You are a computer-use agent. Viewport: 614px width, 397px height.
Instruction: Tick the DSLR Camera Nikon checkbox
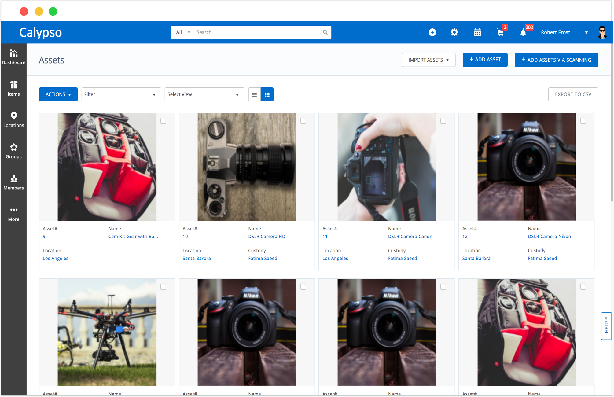tap(583, 121)
